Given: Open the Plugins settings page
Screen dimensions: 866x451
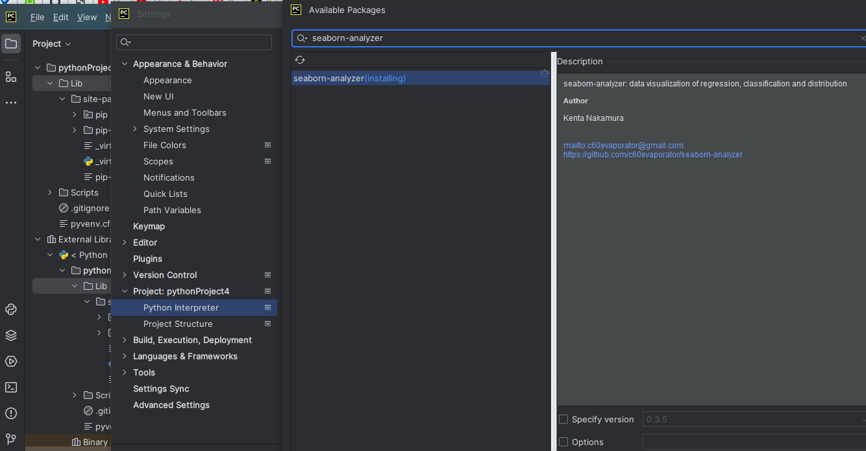Looking at the screenshot, I should click(x=147, y=259).
